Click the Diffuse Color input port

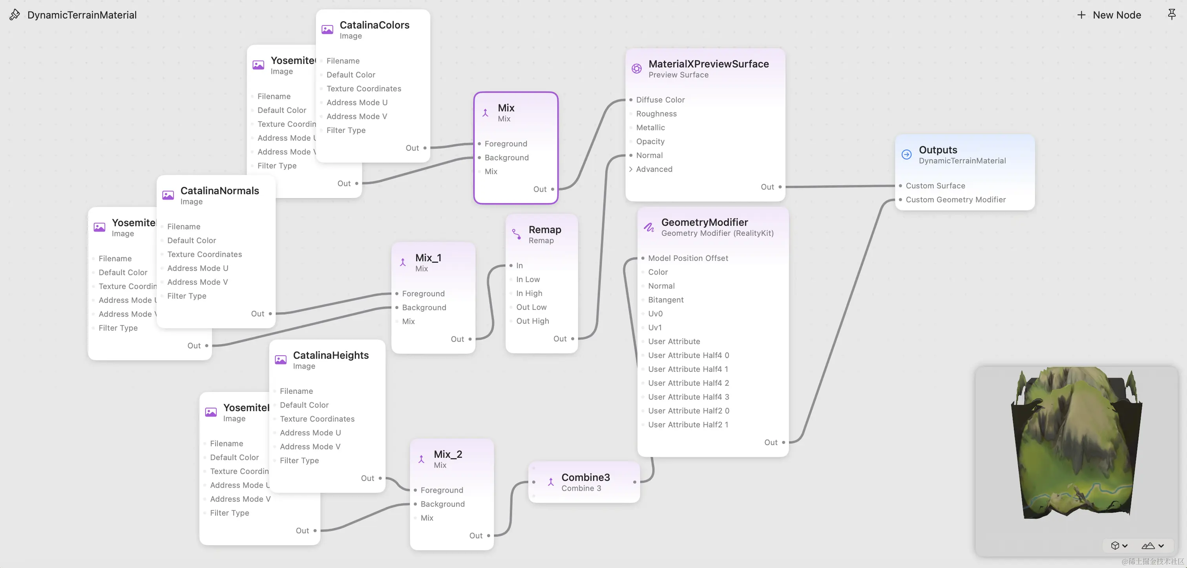coord(631,100)
